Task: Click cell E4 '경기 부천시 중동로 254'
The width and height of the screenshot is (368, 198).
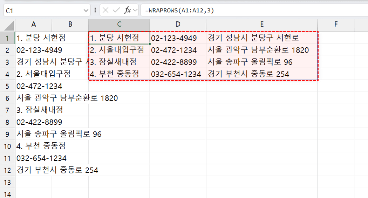Action: point(262,74)
